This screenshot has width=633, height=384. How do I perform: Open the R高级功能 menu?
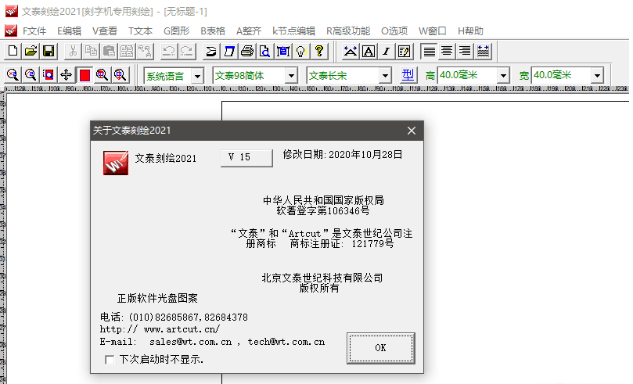348,31
